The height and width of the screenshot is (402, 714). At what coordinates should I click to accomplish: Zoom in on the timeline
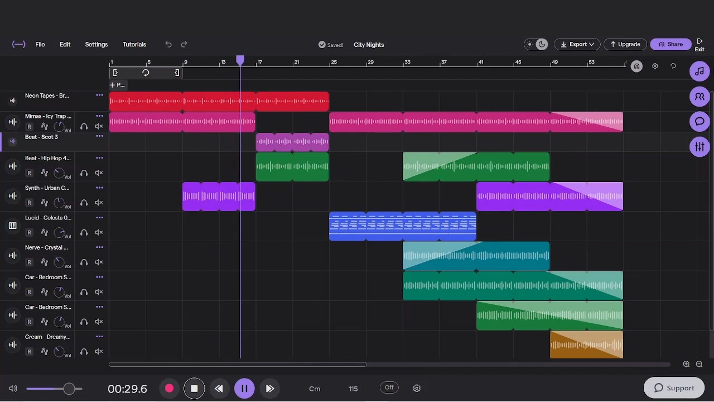coord(687,364)
